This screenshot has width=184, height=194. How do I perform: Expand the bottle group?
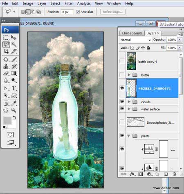tap(129, 75)
